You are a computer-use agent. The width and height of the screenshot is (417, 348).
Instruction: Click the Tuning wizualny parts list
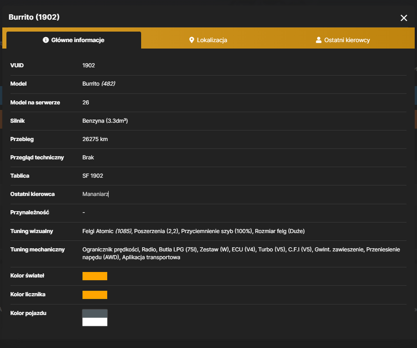(193, 231)
